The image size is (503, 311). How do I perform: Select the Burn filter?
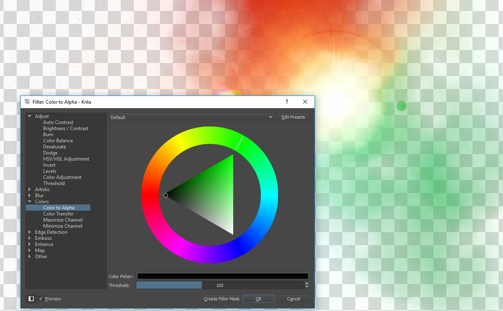tap(48, 135)
